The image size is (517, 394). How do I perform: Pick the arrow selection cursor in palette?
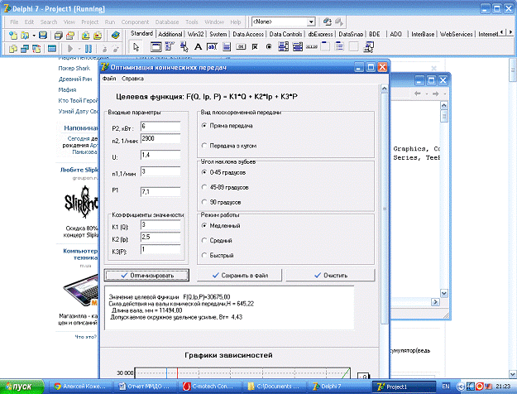[137, 47]
